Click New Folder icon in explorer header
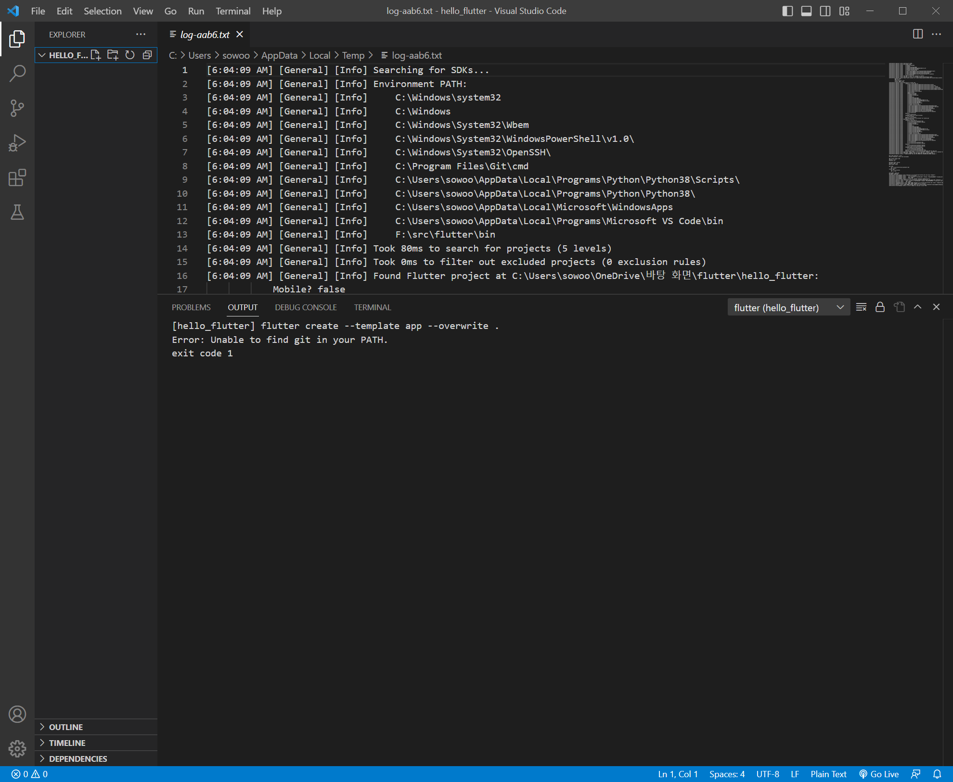The width and height of the screenshot is (953, 782). click(113, 55)
